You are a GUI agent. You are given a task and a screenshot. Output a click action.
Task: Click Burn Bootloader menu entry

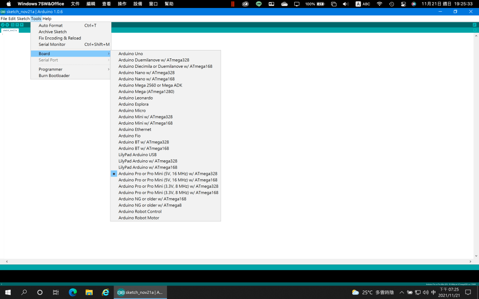[54, 76]
